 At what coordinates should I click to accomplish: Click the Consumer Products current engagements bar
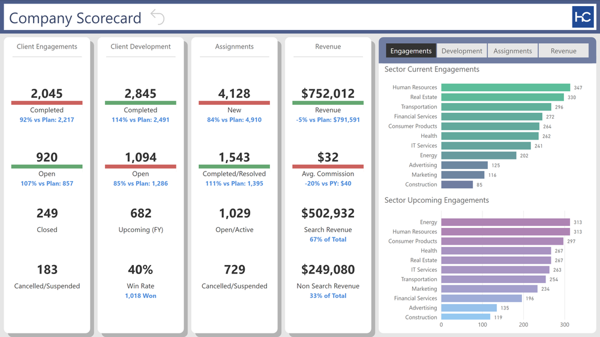click(490, 127)
